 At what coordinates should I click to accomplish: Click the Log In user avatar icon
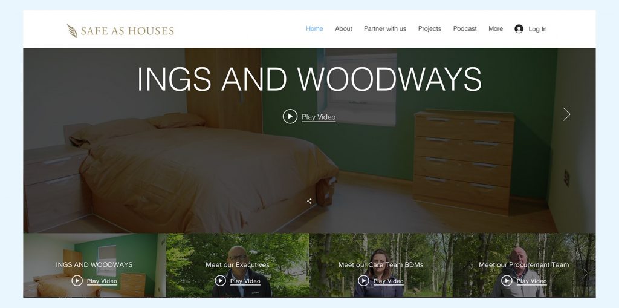[519, 29]
